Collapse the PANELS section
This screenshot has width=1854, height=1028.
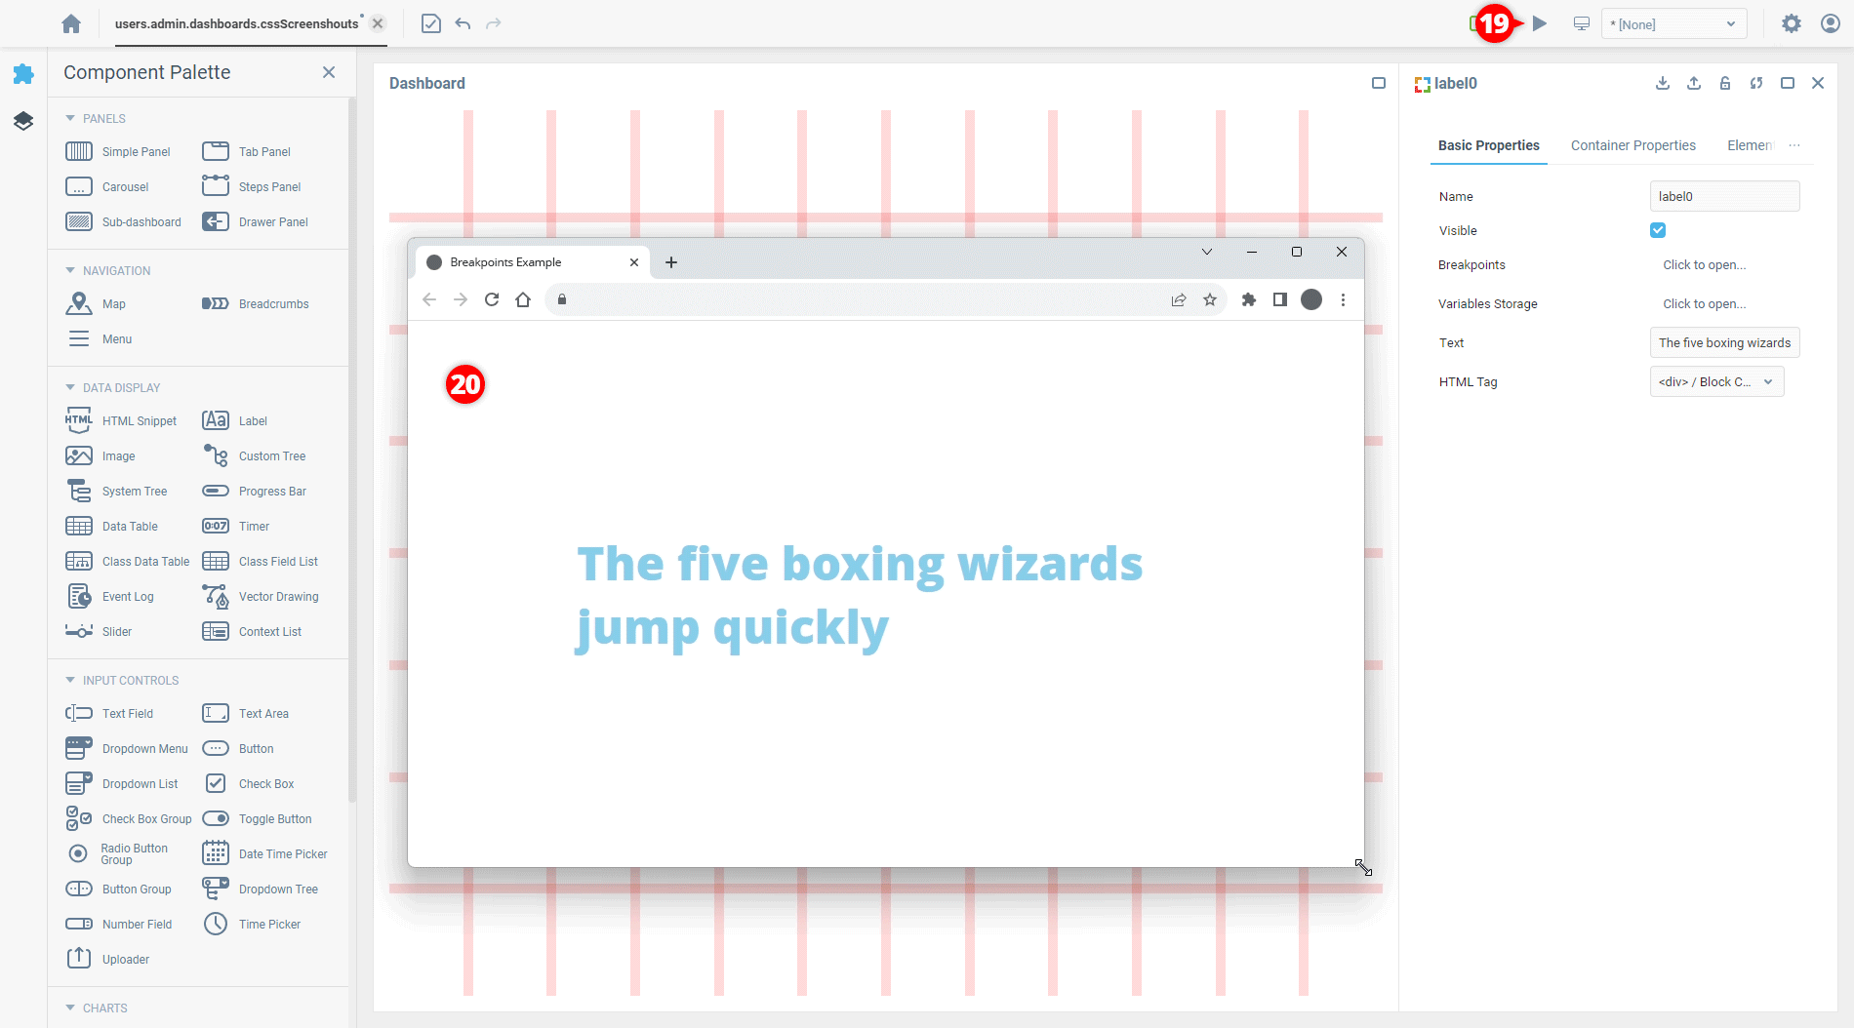tap(70, 119)
